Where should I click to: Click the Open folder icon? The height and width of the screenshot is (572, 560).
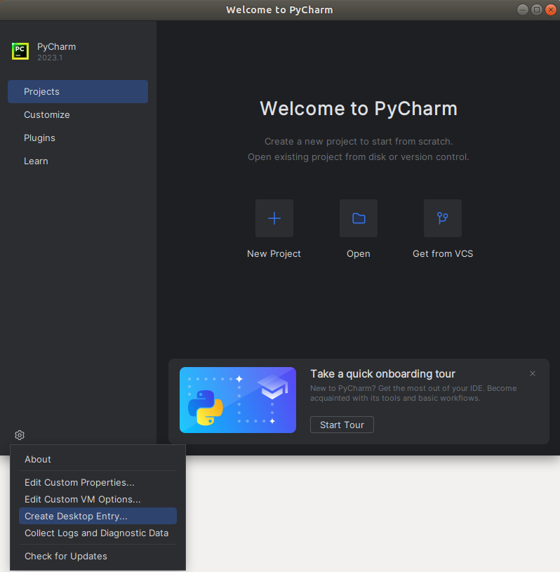359,218
